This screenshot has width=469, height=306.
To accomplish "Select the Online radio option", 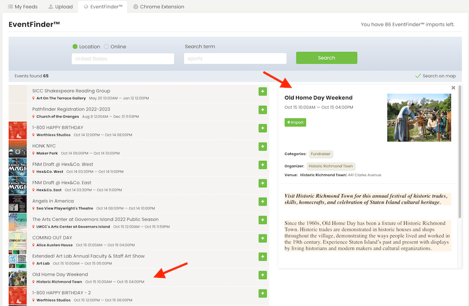I will 106,47.
